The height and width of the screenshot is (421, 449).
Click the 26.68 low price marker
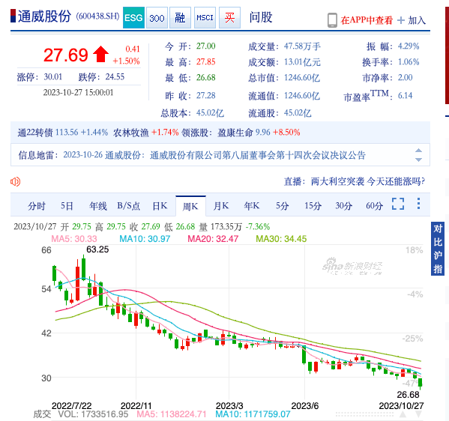pyautogui.click(x=408, y=395)
